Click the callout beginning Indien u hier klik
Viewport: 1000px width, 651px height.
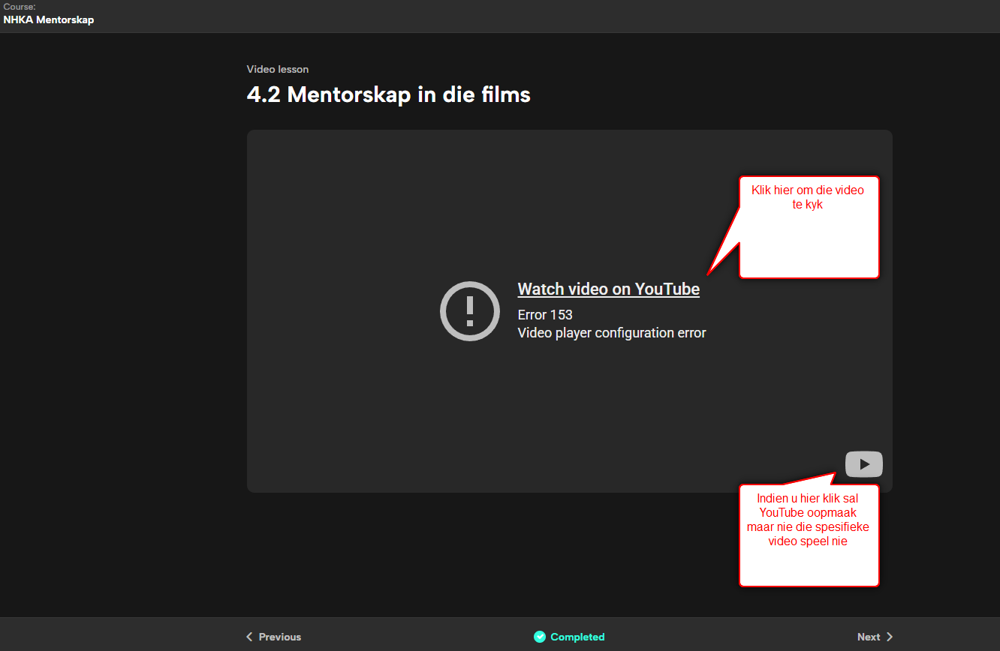pyautogui.click(x=808, y=532)
